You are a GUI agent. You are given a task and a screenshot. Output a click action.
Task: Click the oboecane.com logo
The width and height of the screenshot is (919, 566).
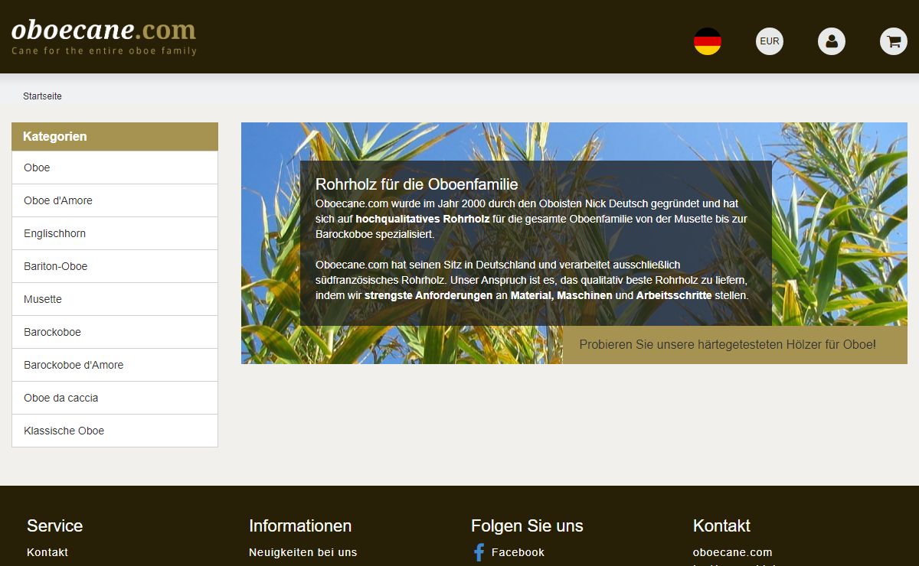click(x=104, y=36)
